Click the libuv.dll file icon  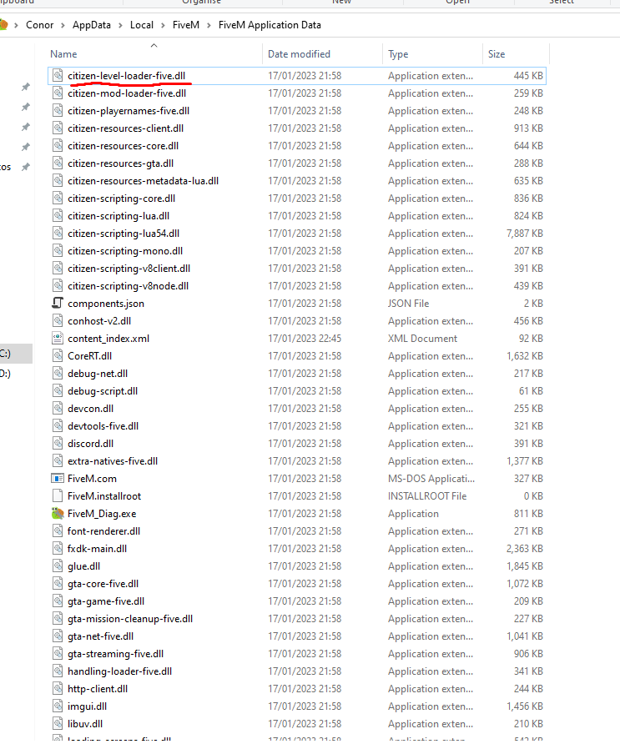(x=58, y=724)
